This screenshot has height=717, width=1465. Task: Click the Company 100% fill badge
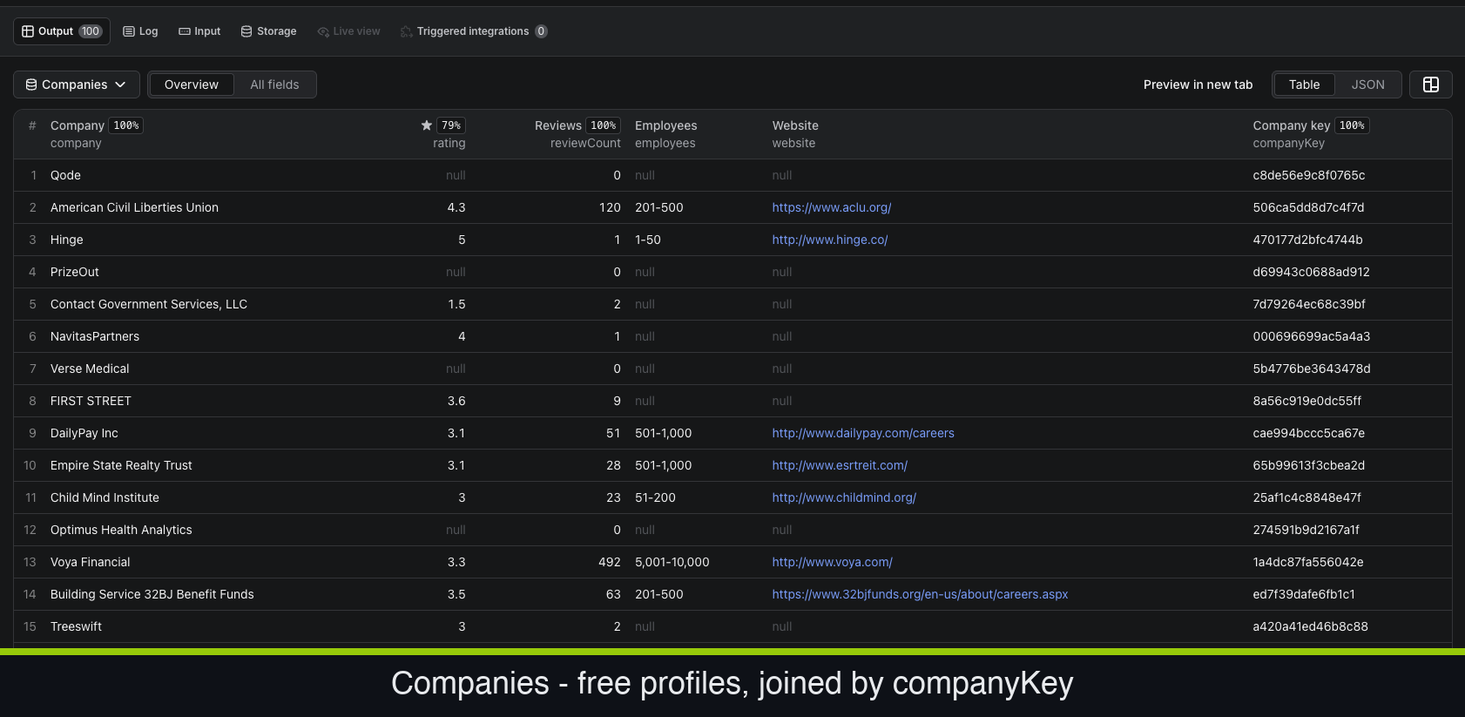(126, 125)
